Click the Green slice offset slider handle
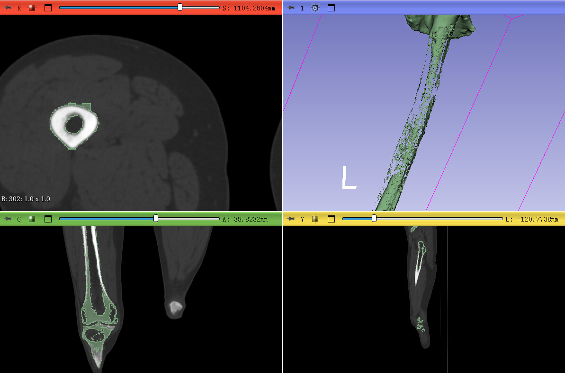This screenshot has height=373, width=565. point(156,219)
